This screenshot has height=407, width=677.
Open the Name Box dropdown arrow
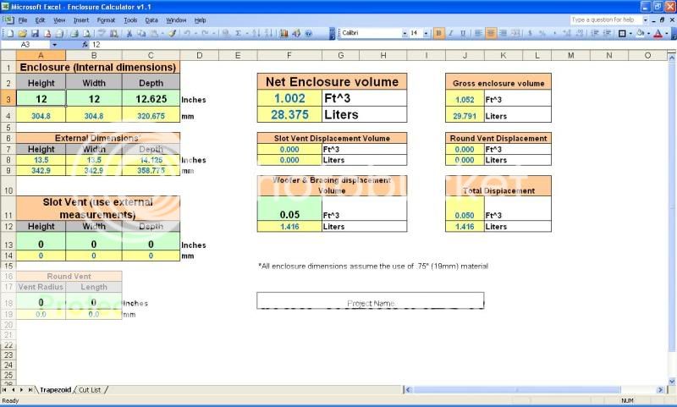pyautogui.click(x=54, y=44)
